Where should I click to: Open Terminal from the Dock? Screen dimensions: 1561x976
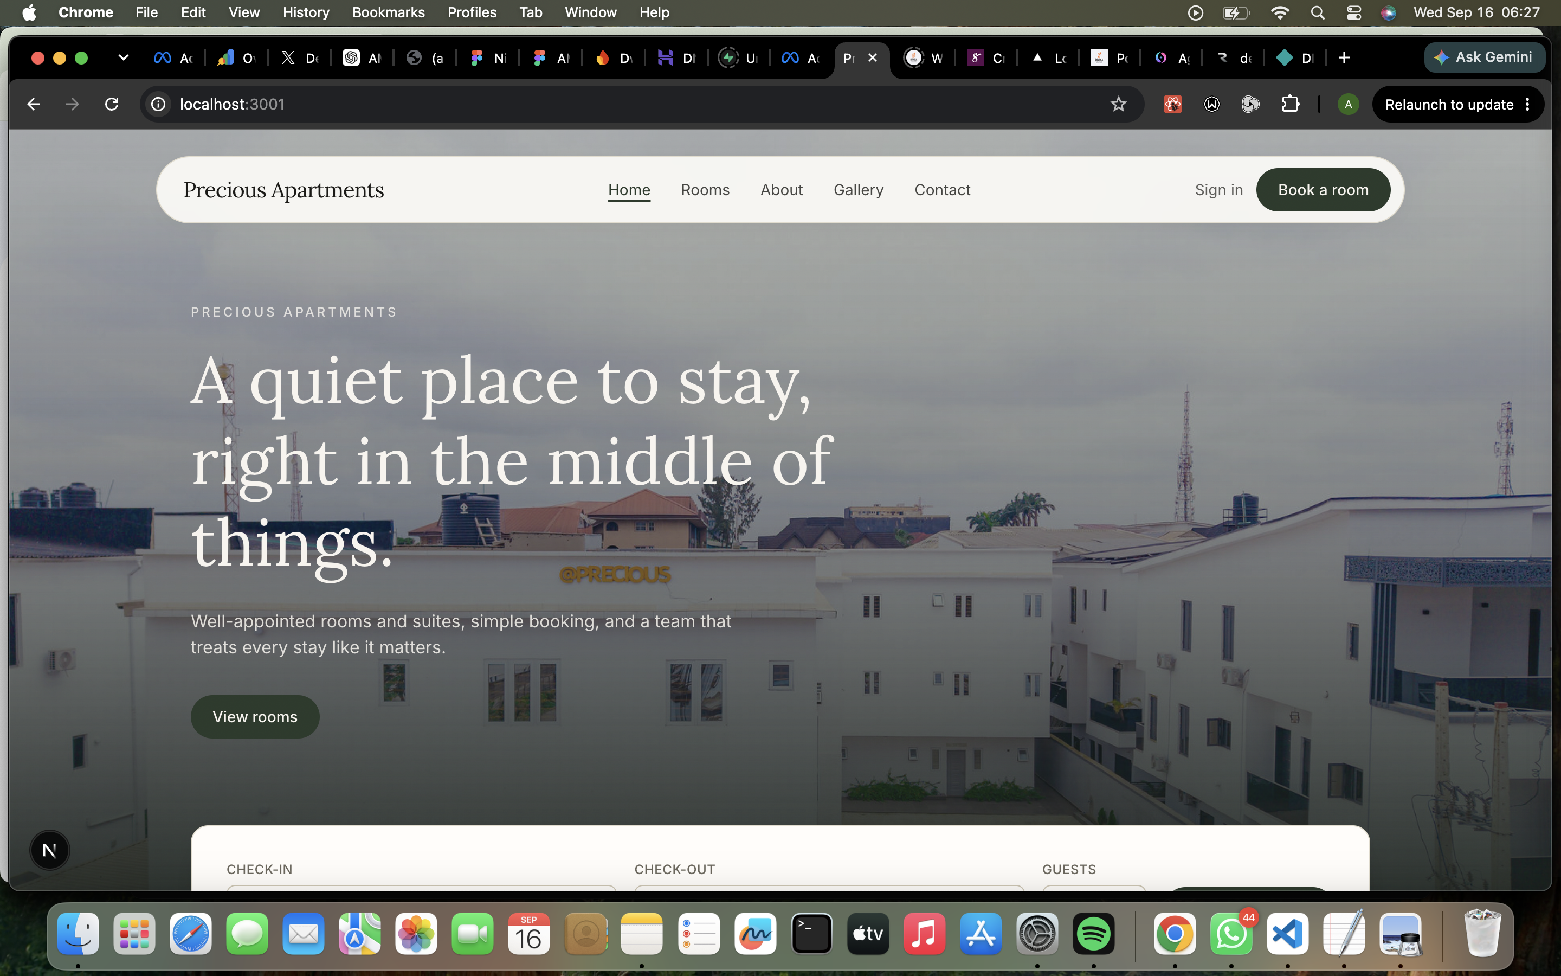(811, 933)
